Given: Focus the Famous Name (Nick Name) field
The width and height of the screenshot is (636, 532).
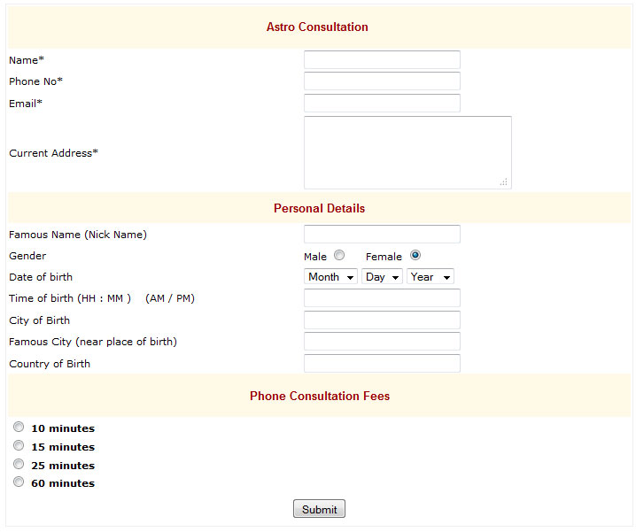Looking at the screenshot, I should pos(382,234).
